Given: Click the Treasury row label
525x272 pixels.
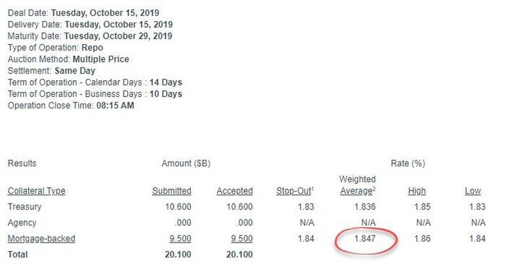Looking at the screenshot, I should 24,206.
